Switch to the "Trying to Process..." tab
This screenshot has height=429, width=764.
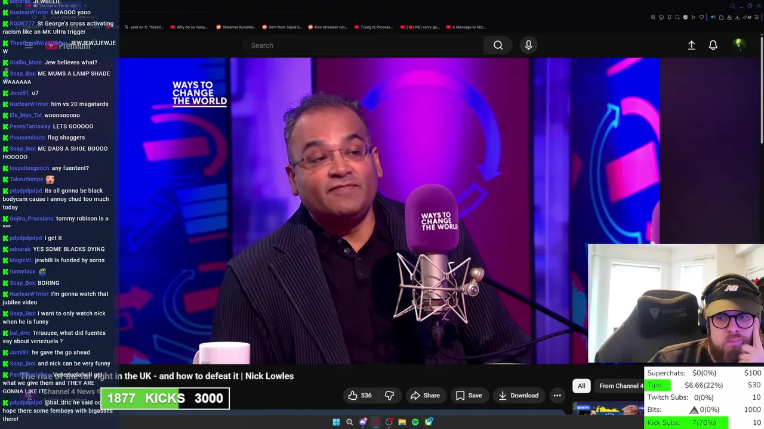[x=374, y=27]
